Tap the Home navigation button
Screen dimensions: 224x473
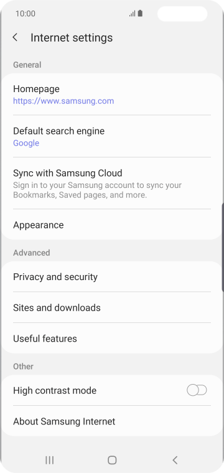click(x=112, y=460)
